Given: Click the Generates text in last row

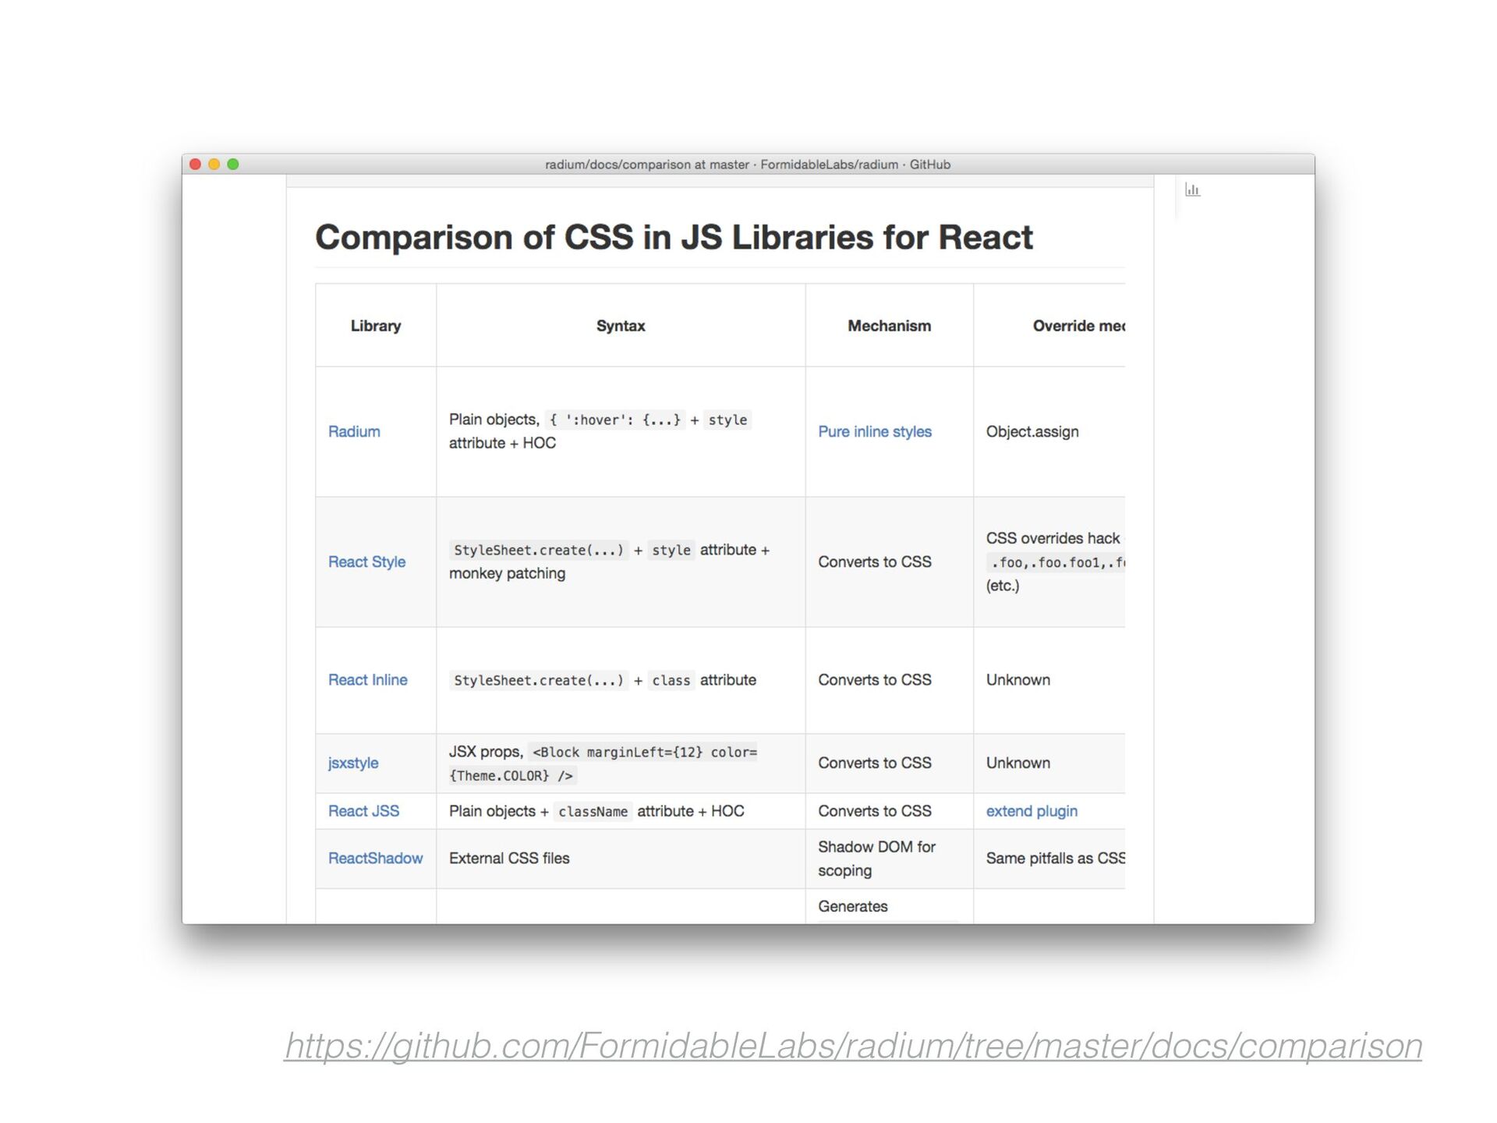Looking at the screenshot, I should [853, 906].
